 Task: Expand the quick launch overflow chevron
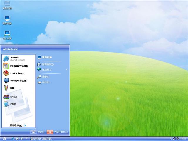pos(26,138)
